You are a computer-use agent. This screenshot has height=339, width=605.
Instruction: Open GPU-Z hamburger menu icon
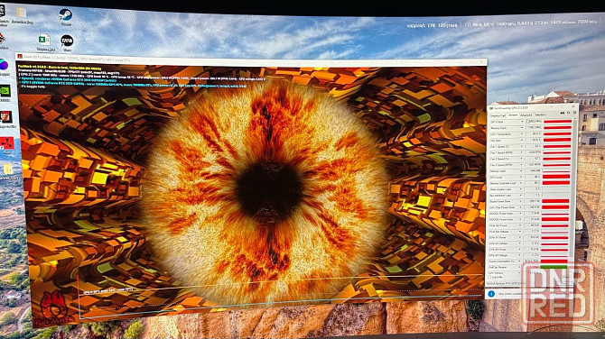575,113
